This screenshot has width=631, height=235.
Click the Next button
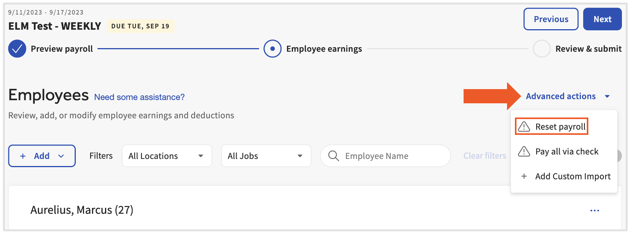pyautogui.click(x=602, y=19)
